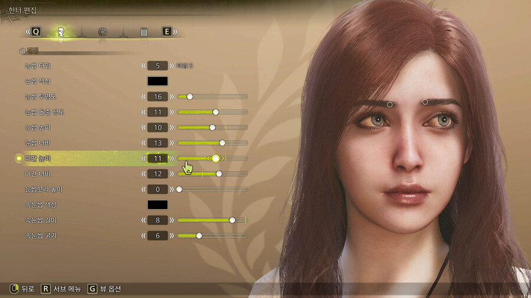The width and height of the screenshot is (531, 298).
Task: Click right eyebrow marker dot on face
Action: pyautogui.click(x=425, y=102)
